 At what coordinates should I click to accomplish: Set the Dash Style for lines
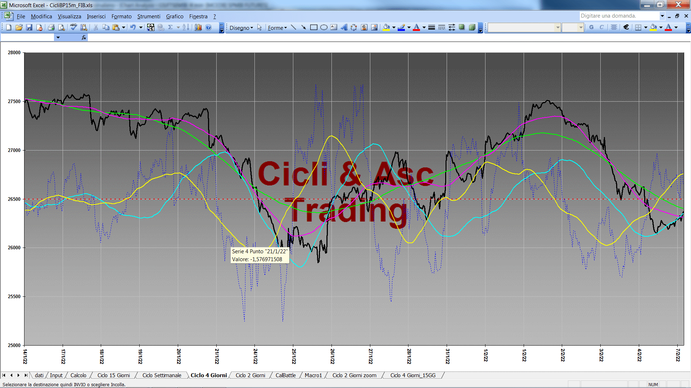click(442, 27)
